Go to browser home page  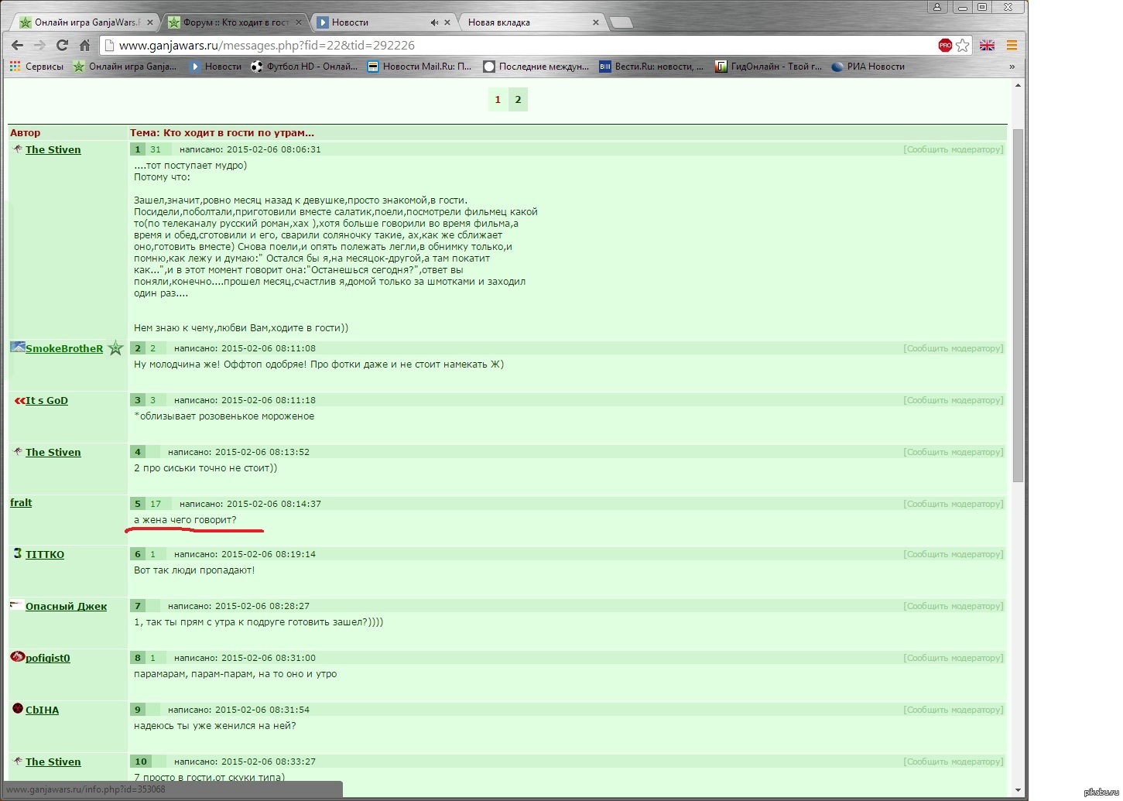click(x=84, y=46)
